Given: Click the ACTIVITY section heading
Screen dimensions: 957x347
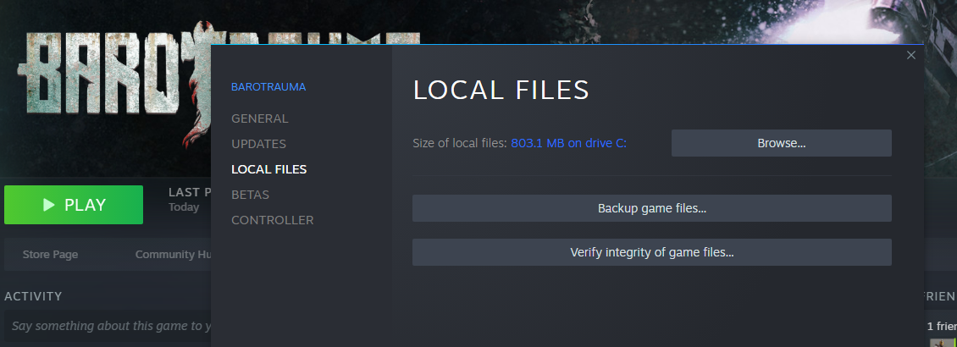Looking at the screenshot, I should click(33, 296).
